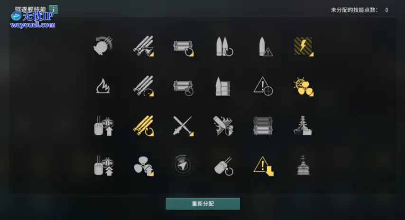Select the flame fire skill icon

point(103,86)
